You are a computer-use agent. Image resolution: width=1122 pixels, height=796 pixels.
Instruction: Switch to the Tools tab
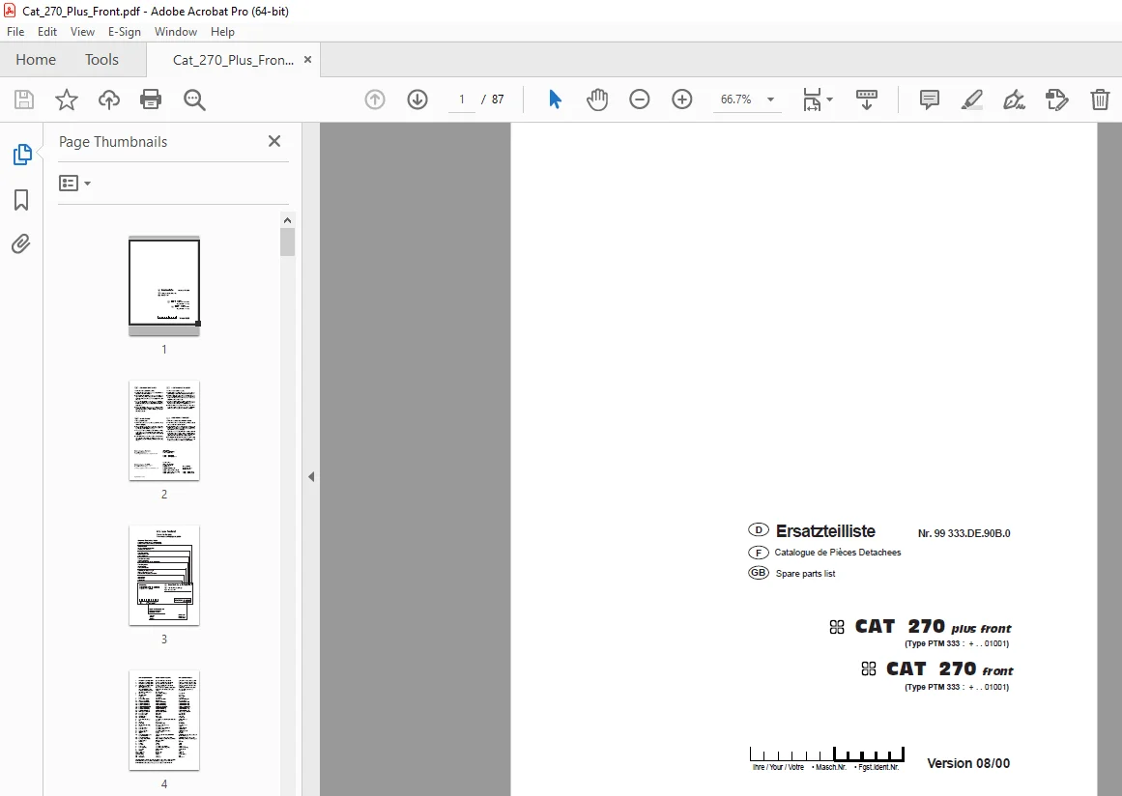click(x=101, y=60)
